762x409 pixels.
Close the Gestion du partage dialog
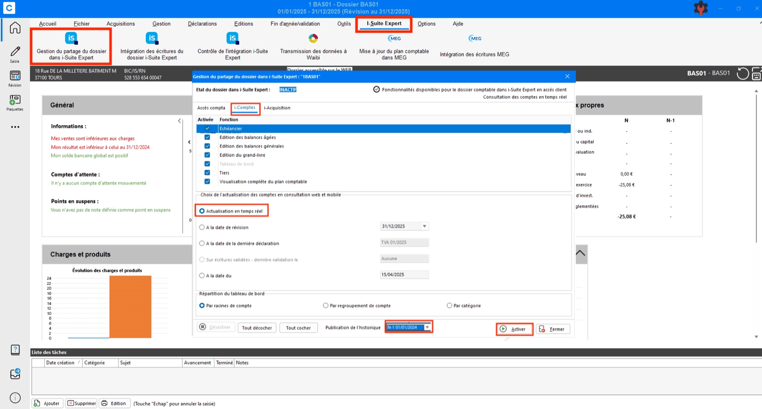567,76
